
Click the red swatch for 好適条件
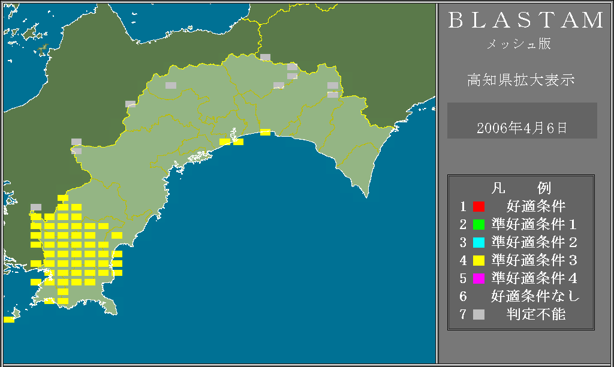[x=478, y=206]
